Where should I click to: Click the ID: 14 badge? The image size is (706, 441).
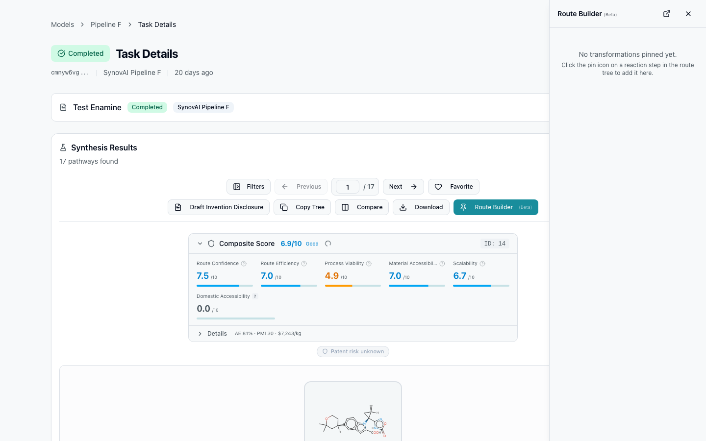495,244
